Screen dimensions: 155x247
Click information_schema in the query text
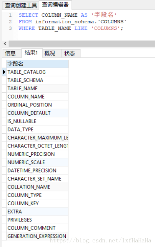64,22
